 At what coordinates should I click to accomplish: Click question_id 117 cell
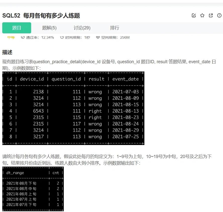(x=77, y=124)
